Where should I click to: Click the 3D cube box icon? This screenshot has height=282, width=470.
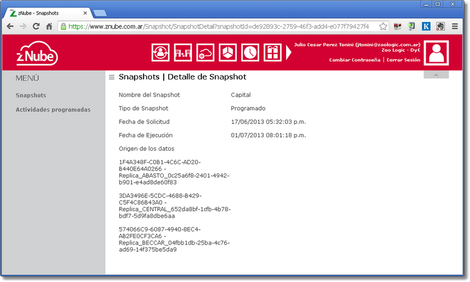click(x=228, y=52)
